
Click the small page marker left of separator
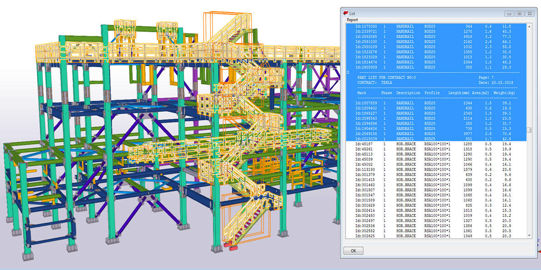coord(348,72)
